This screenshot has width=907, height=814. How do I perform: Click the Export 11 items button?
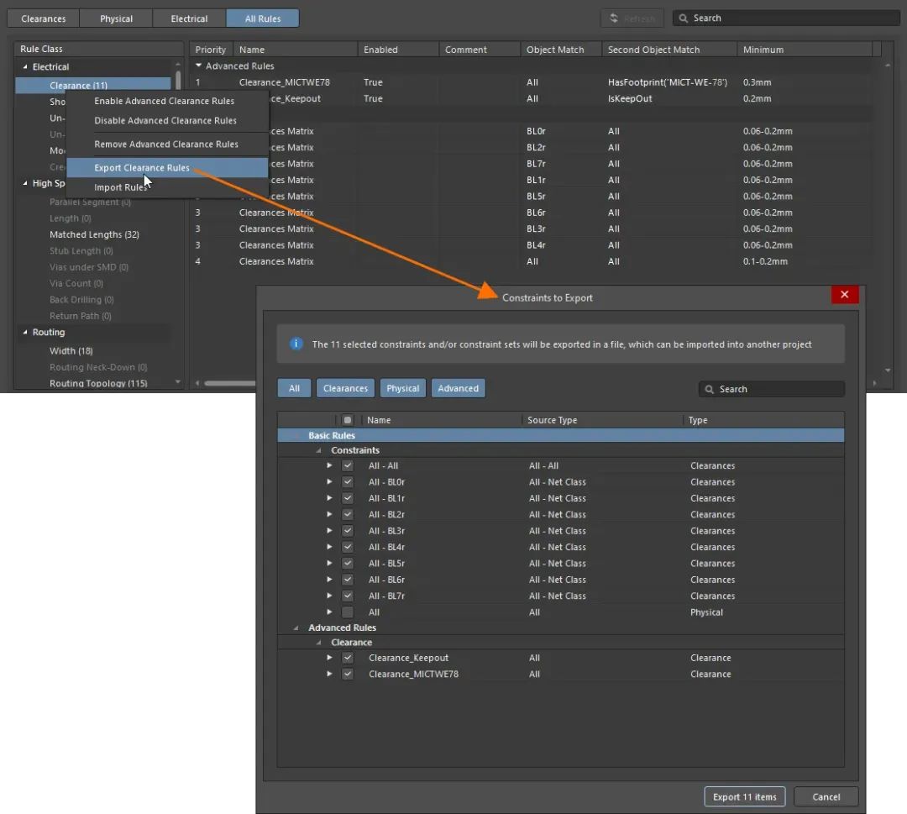[744, 796]
